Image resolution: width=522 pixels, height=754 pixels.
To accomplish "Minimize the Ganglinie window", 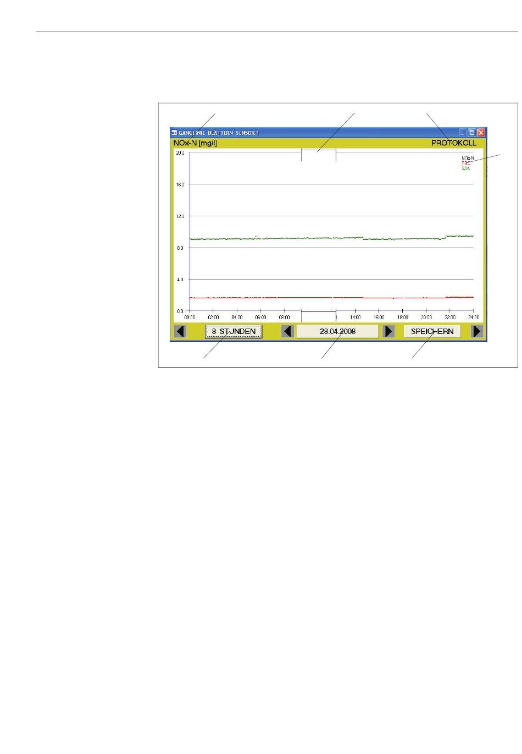I will [463, 133].
